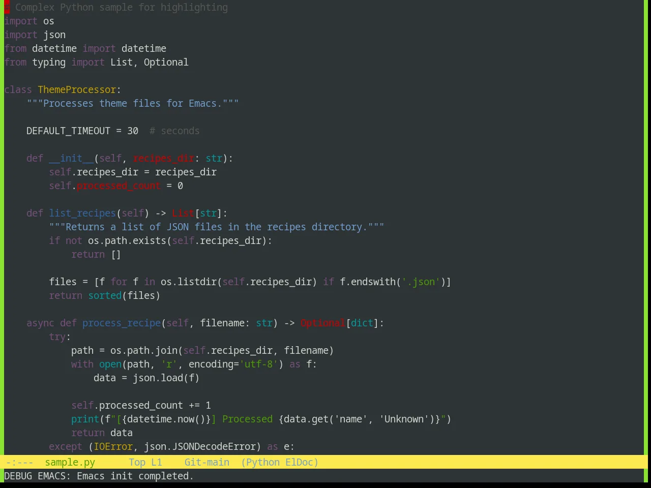The height and width of the screenshot is (488, 651).
Task: Click the 'return data' line
Action: click(102, 433)
